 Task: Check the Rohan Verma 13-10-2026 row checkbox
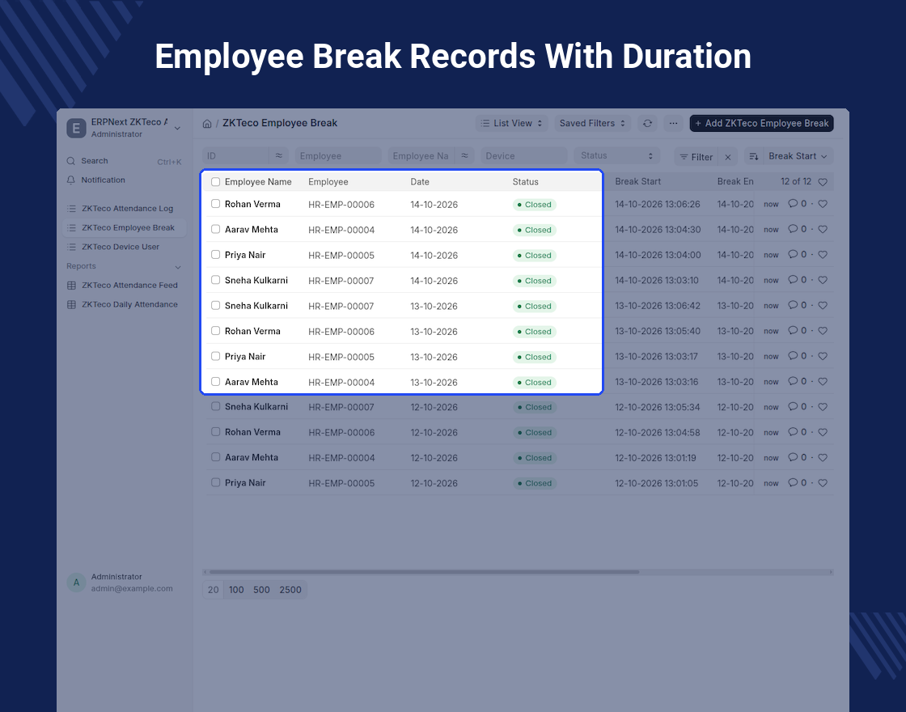[215, 331]
